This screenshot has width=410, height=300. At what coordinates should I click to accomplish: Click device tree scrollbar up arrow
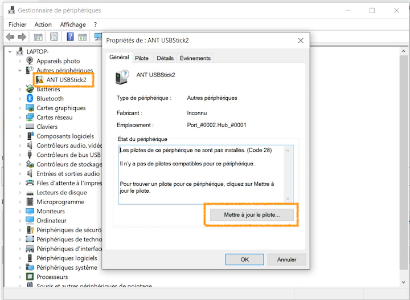click(404, 51)
